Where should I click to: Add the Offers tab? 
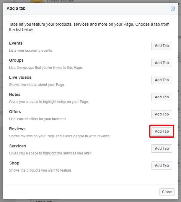tap(162, 114)
